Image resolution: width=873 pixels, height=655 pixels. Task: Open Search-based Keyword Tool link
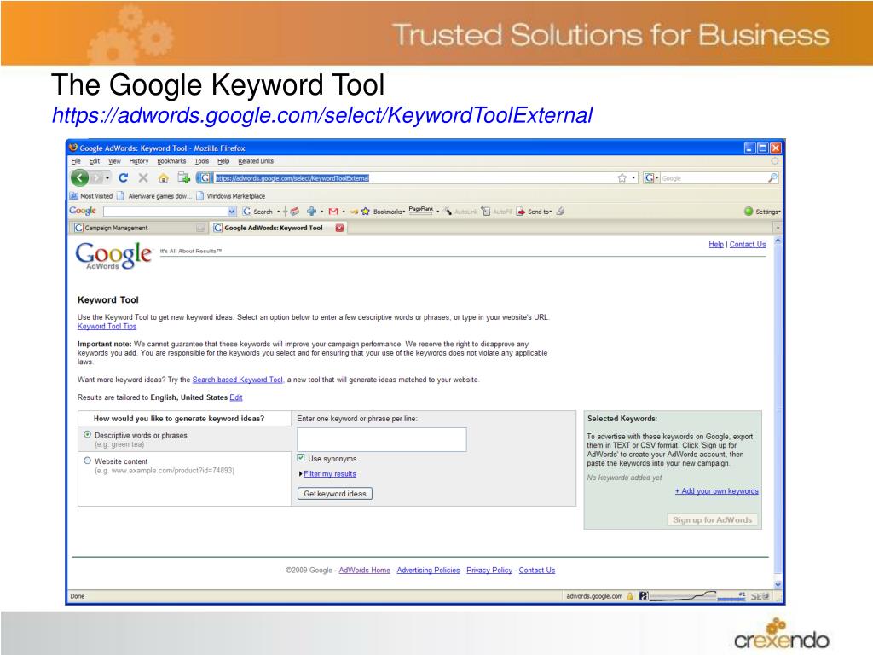point(238,380)
